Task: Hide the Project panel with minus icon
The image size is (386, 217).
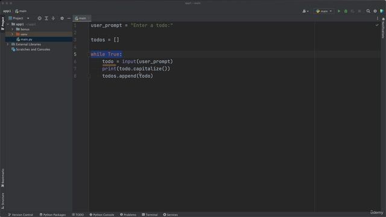Action: click(x=69, y=18)
